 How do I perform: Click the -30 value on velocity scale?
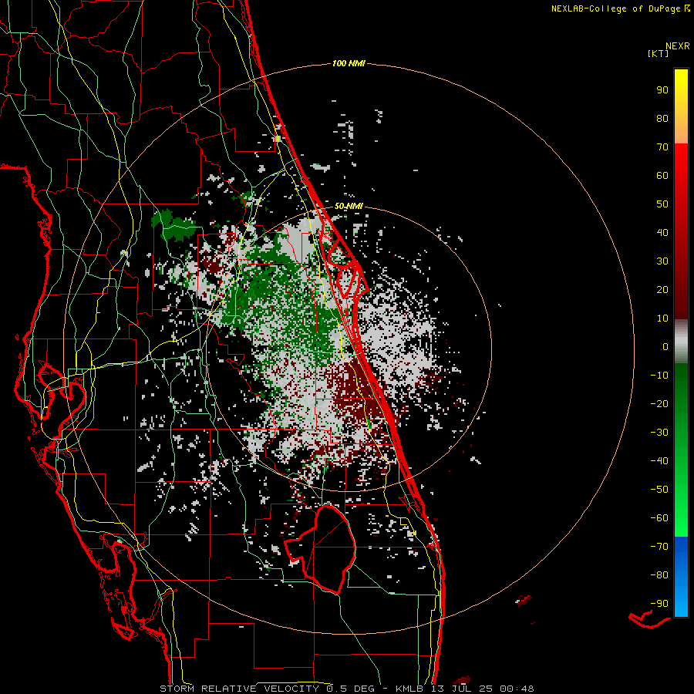coord(659,433)
